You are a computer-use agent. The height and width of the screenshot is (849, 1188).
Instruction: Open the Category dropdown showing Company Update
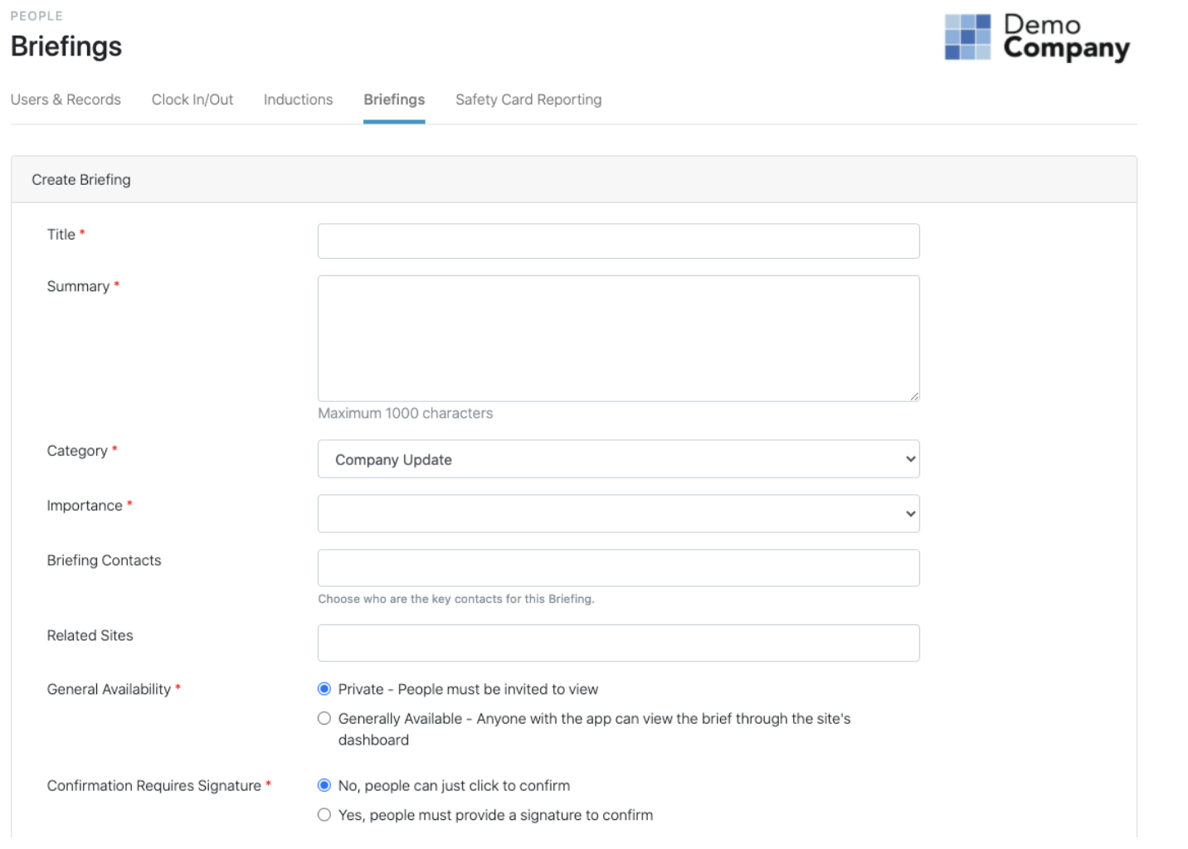(618, 458)
